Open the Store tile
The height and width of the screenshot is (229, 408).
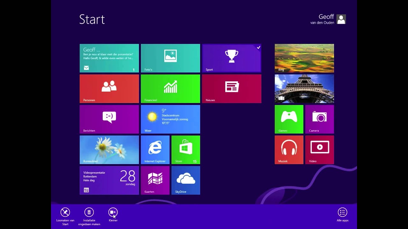pos(186,150)
